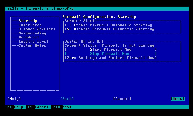Go to Allowed Services settings
This screenshot has height=116, width=193.
[37, 29]
